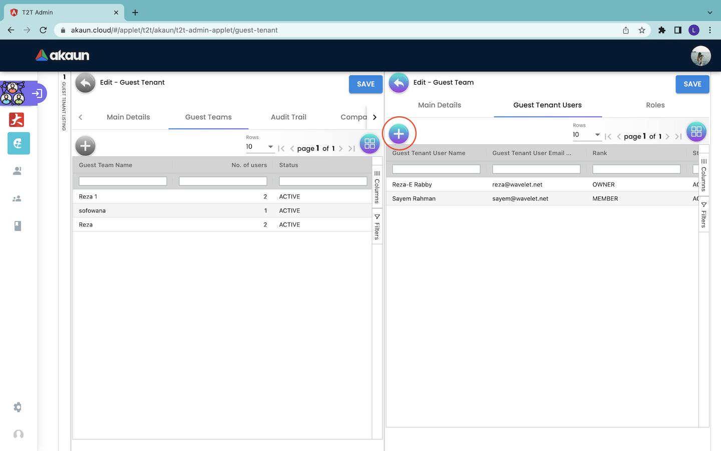Open the settings gear in the left sidebar
721x451 pixels.
tap(18, 407)
